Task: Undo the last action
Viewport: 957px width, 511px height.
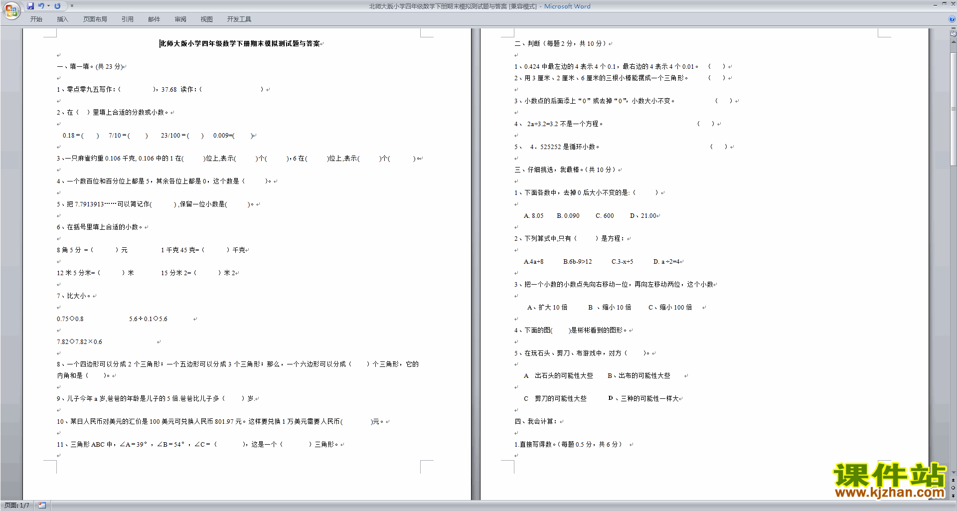Action: pyautogui.click(x=41, y=6)
